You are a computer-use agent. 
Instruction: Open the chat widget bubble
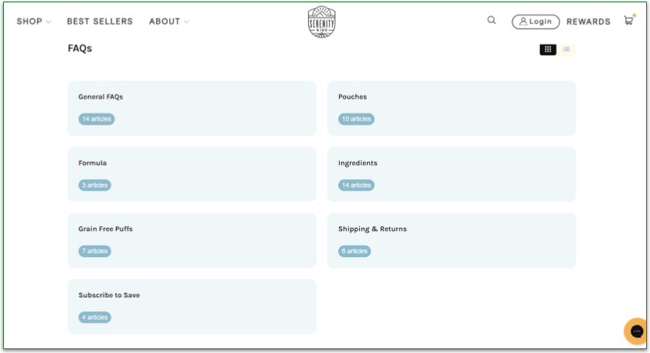[x=637, y=331]
